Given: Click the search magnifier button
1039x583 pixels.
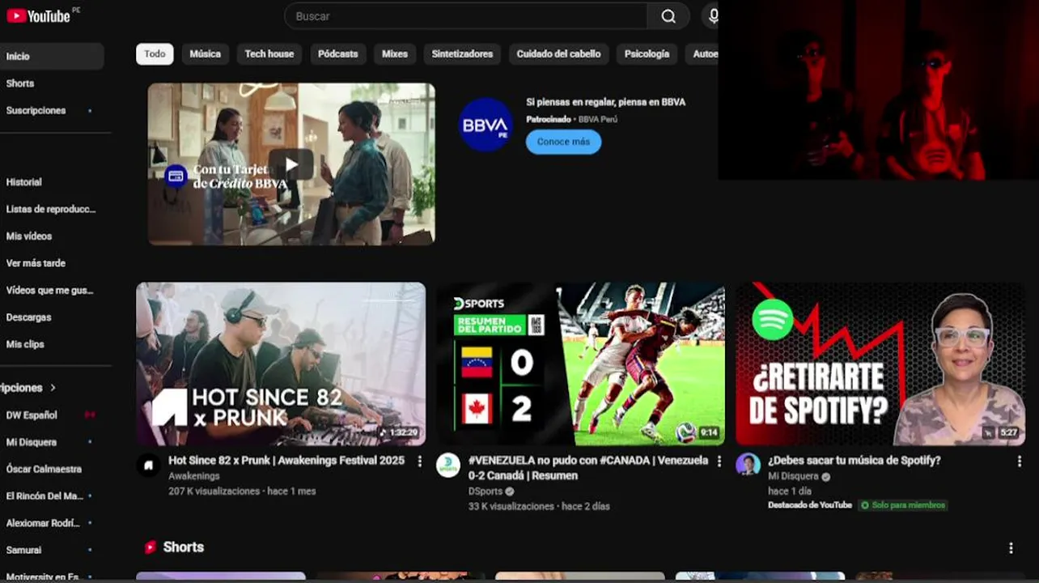Looking at the screenshot, I should [x=668, y=16].
